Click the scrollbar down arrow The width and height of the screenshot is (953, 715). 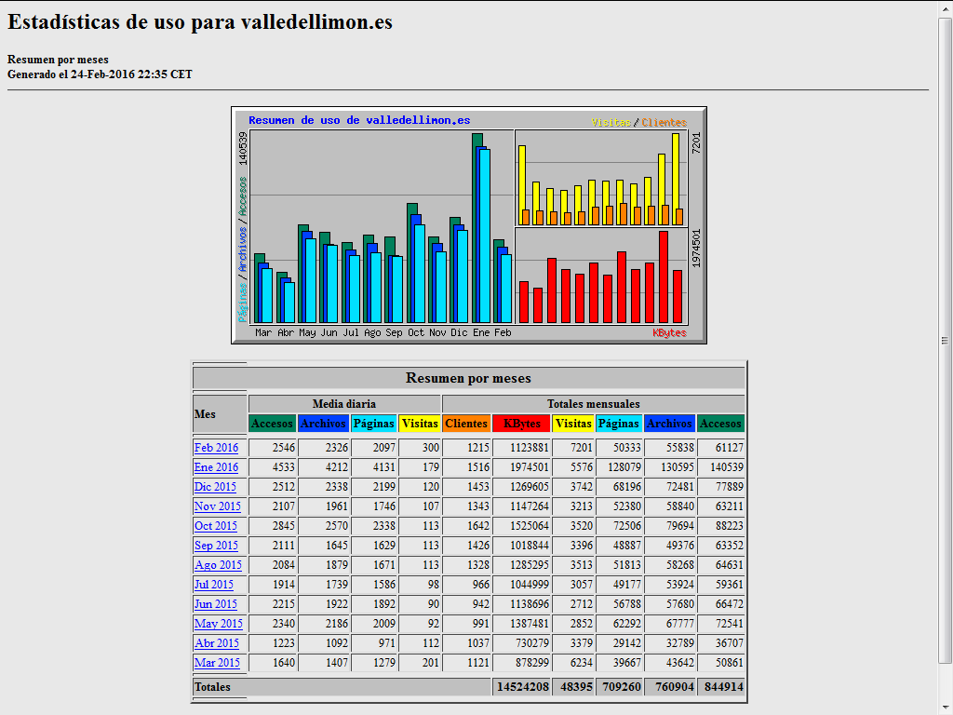945,708
